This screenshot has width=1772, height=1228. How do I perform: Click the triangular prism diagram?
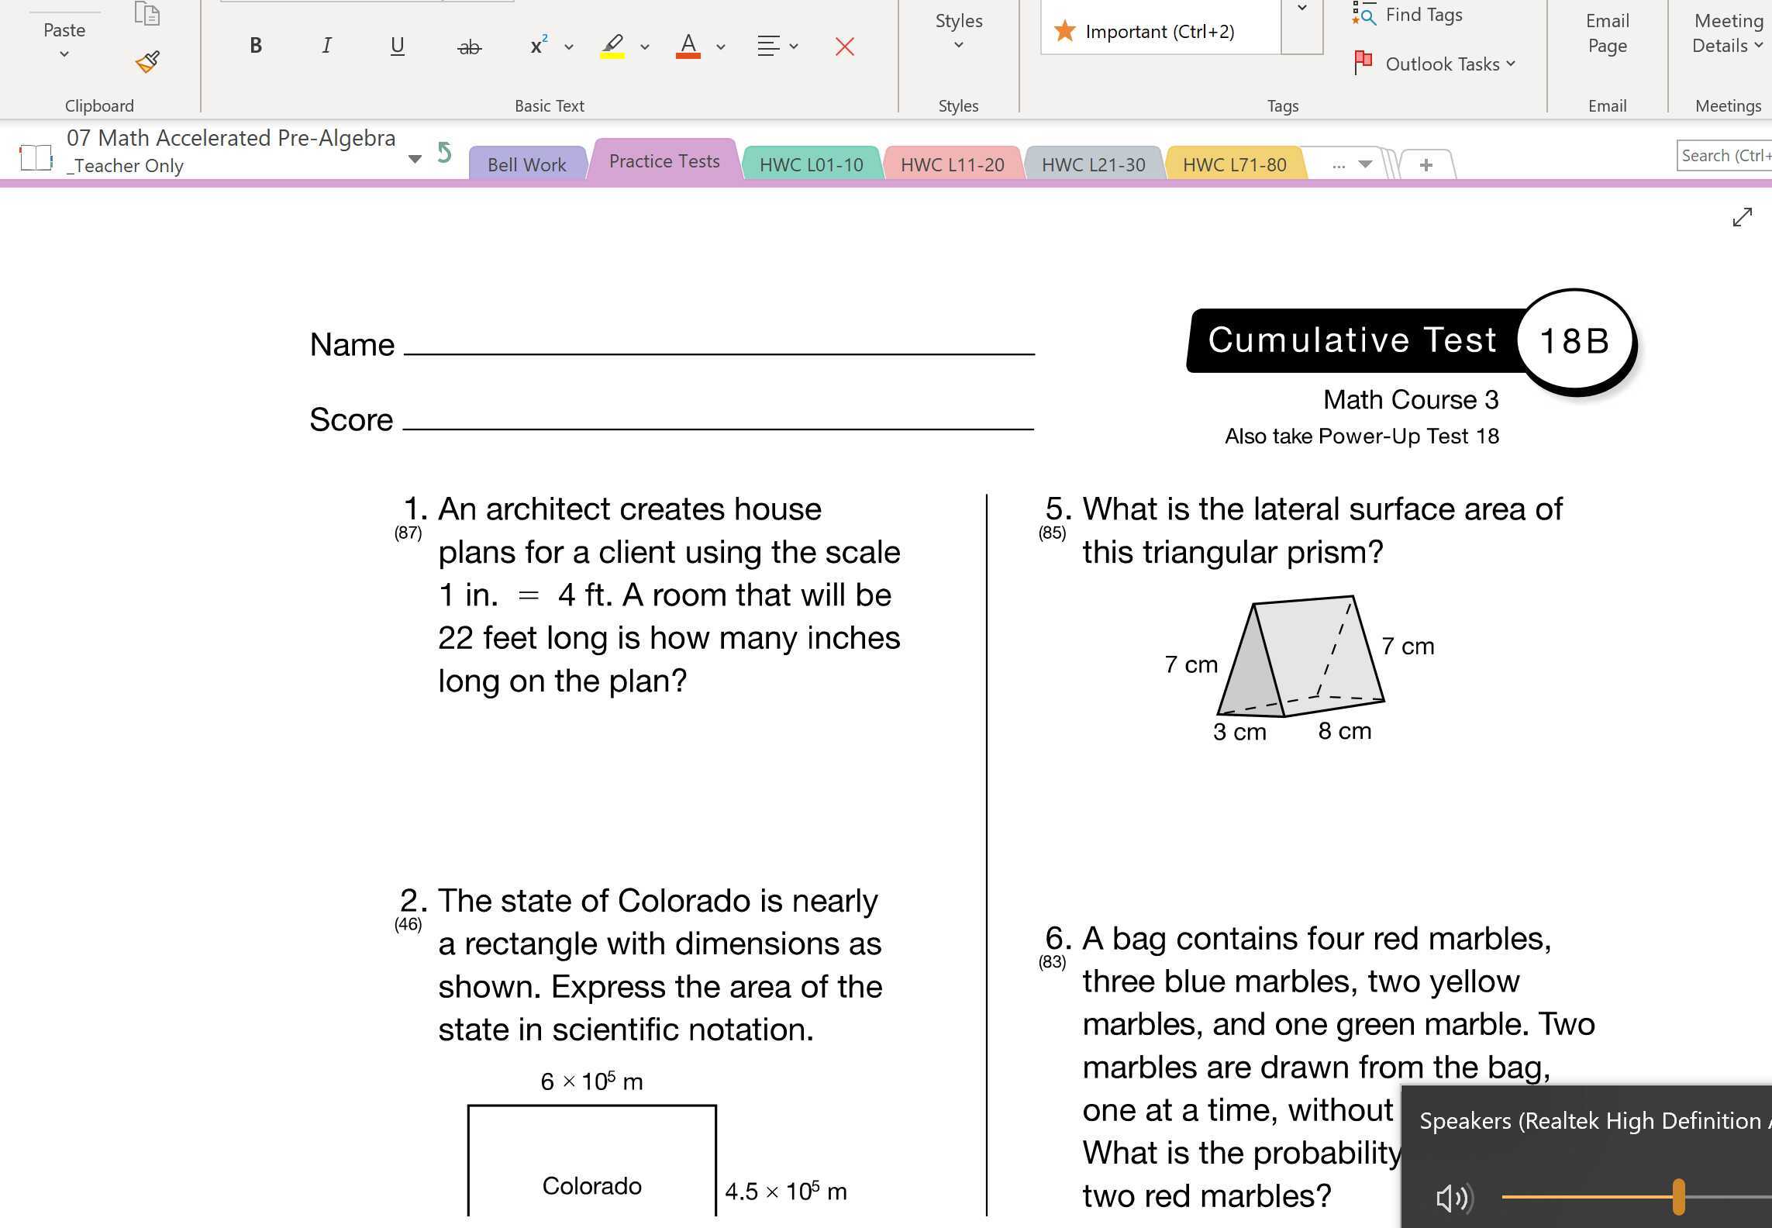tap(1302, 656)
